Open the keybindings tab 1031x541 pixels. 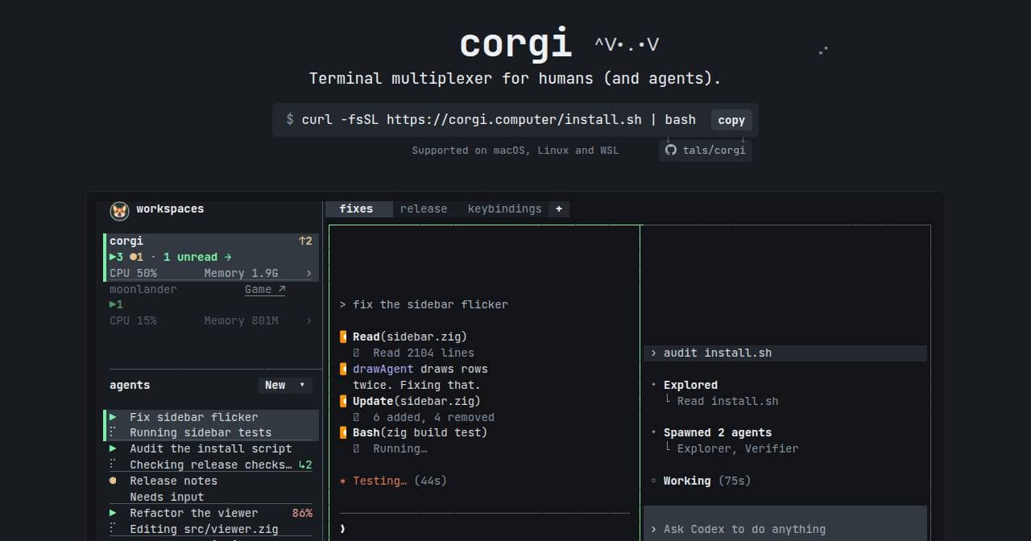(504, 209)
